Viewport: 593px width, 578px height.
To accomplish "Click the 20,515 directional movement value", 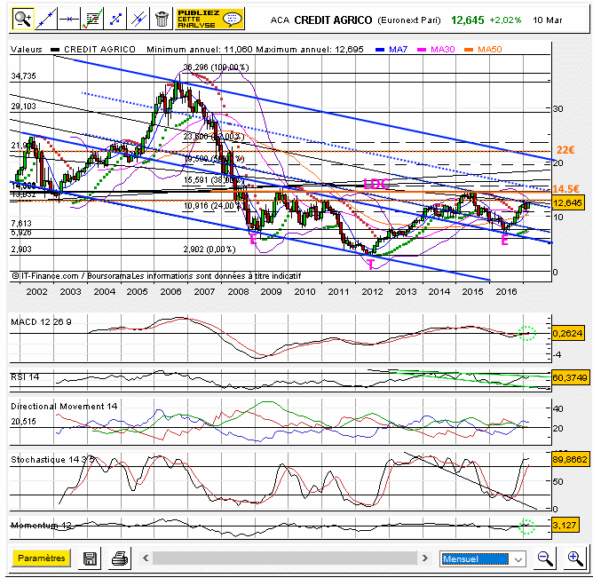I will click(23, 422).
